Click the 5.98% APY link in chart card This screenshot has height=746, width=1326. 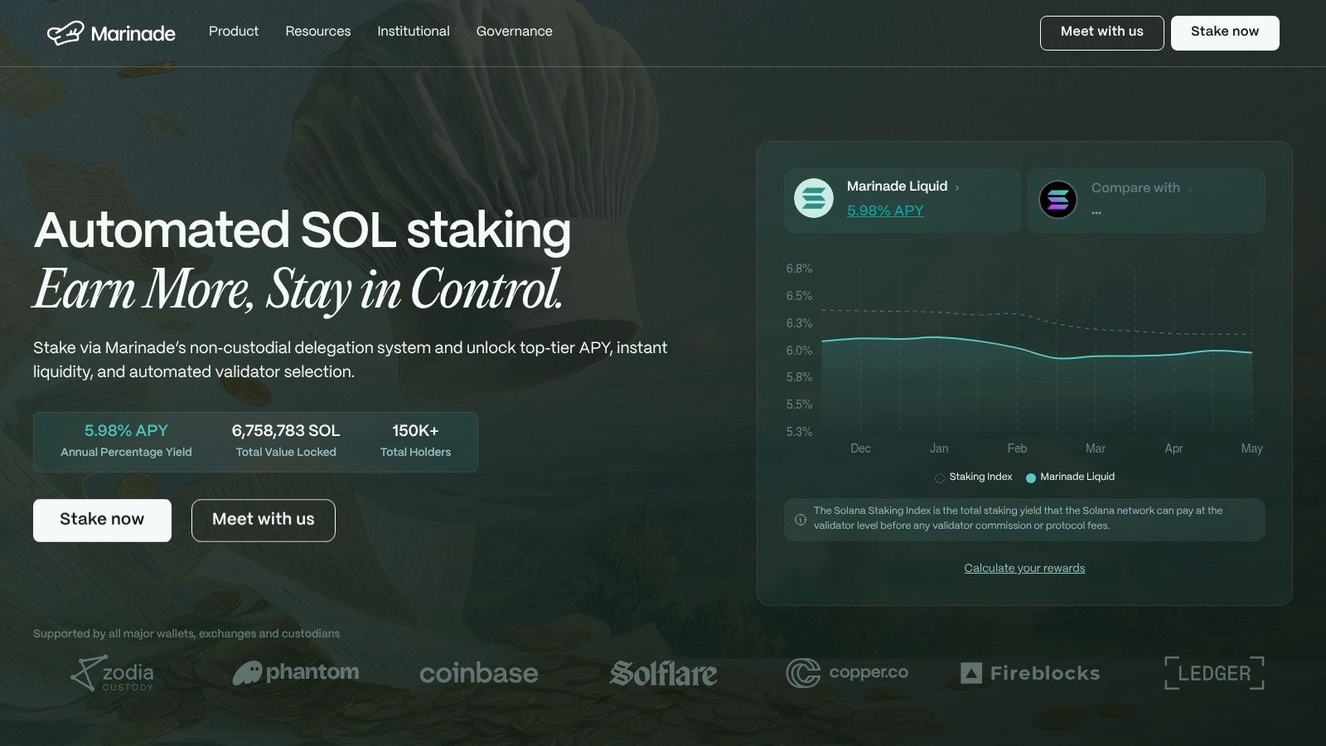pos(885,211)
